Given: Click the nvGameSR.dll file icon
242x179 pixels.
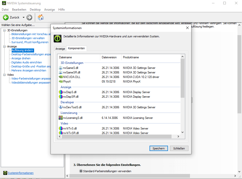Looking at the screenshot, I should tap(61, 72).
